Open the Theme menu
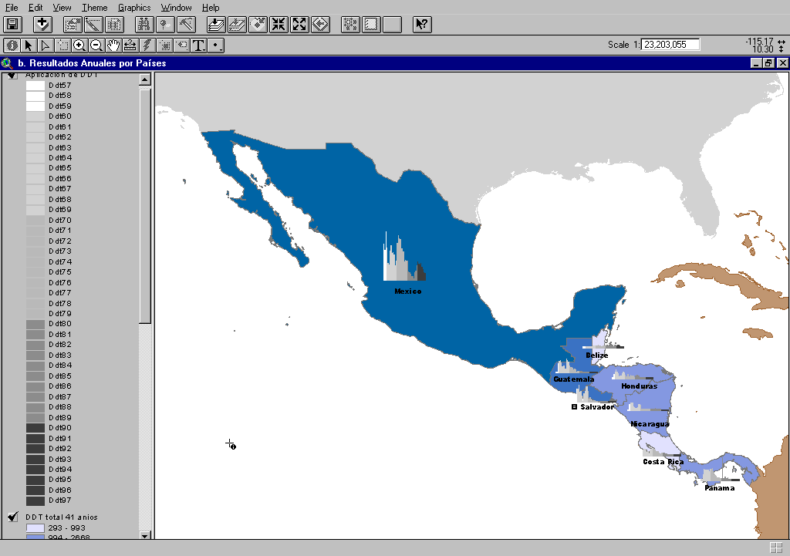Screen dimensions: 790x556 [x=95, y=8]
